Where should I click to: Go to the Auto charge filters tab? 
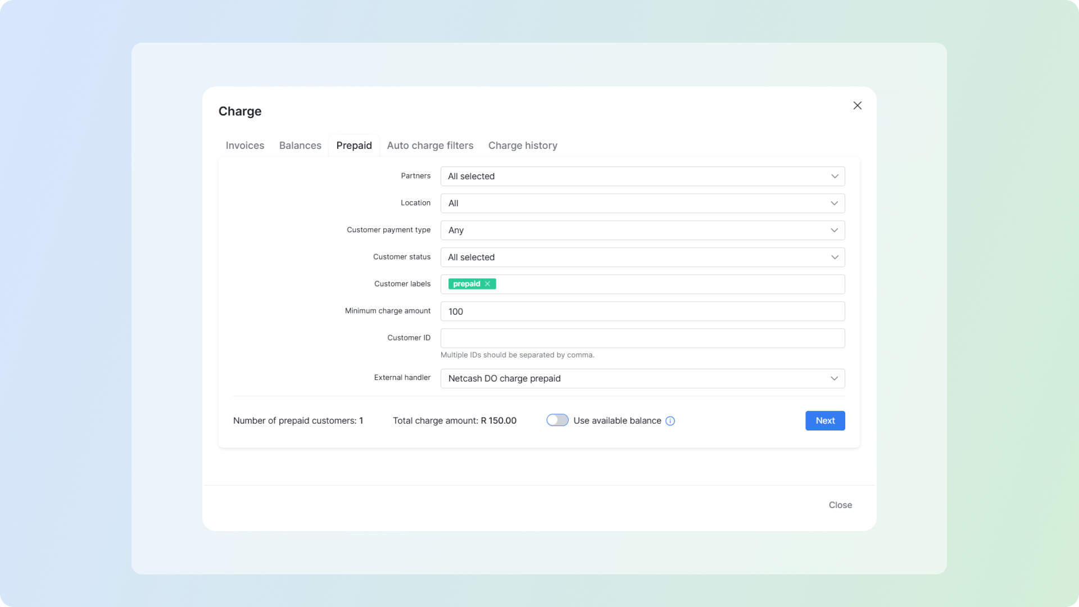pyautogui.click(x=430, y=146)
